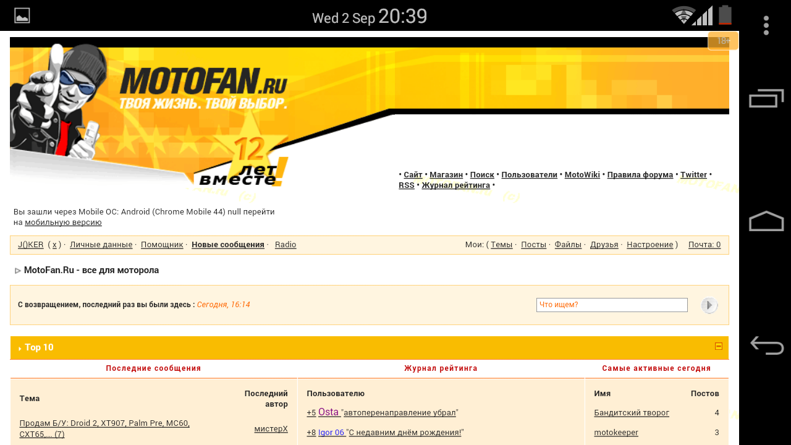Open 'автоперенаправление убрал' post link

[x=400, y=413]
